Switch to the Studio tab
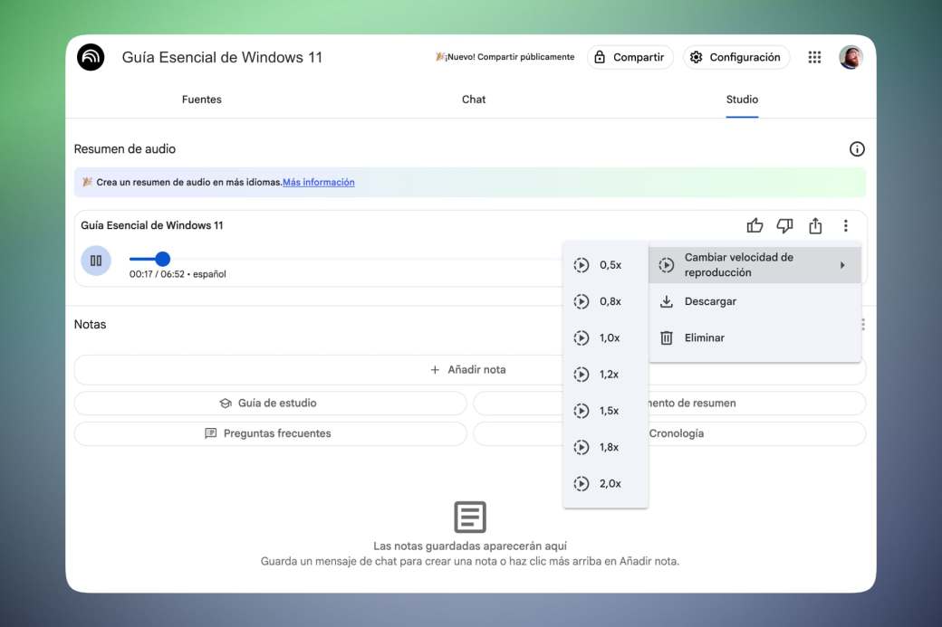The height and width of the screenshot is (627, 942). (x=742, y=100)
